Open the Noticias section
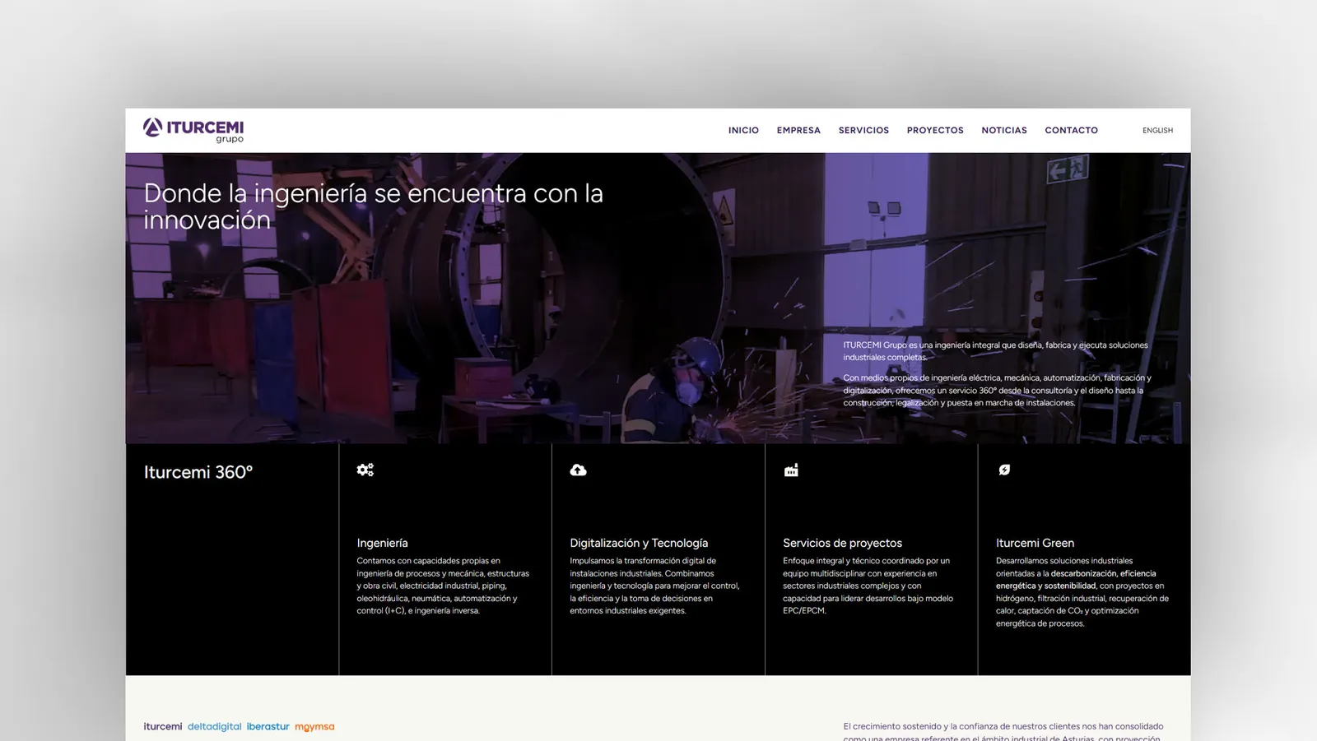 click(1004, 130)
